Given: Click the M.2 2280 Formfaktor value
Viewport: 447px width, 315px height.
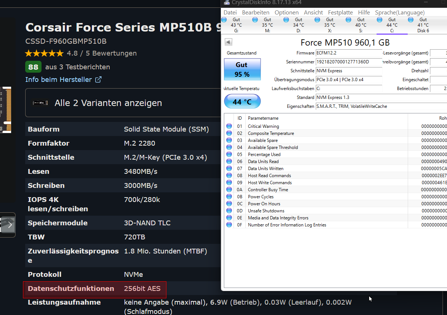Looking at the screenshot, I should point(140,143).
